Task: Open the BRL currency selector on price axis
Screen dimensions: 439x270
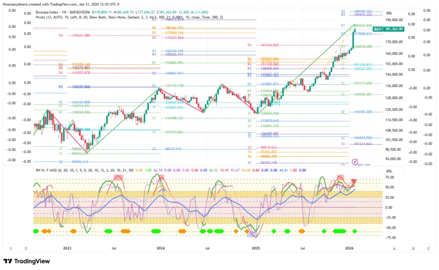Action: [x=389, y=13]
